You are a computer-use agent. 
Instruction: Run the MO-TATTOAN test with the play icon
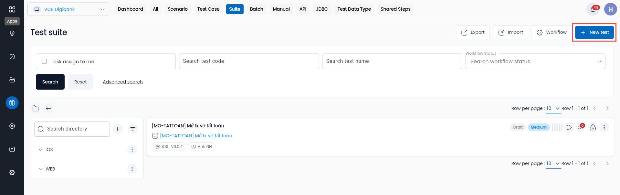569,127
